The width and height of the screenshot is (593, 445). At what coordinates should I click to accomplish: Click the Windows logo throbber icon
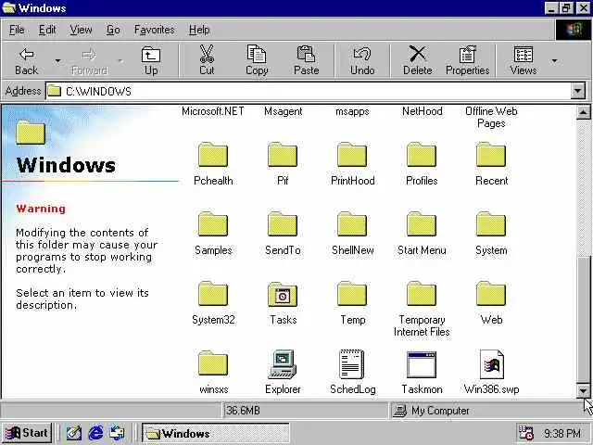click(574, 30)
